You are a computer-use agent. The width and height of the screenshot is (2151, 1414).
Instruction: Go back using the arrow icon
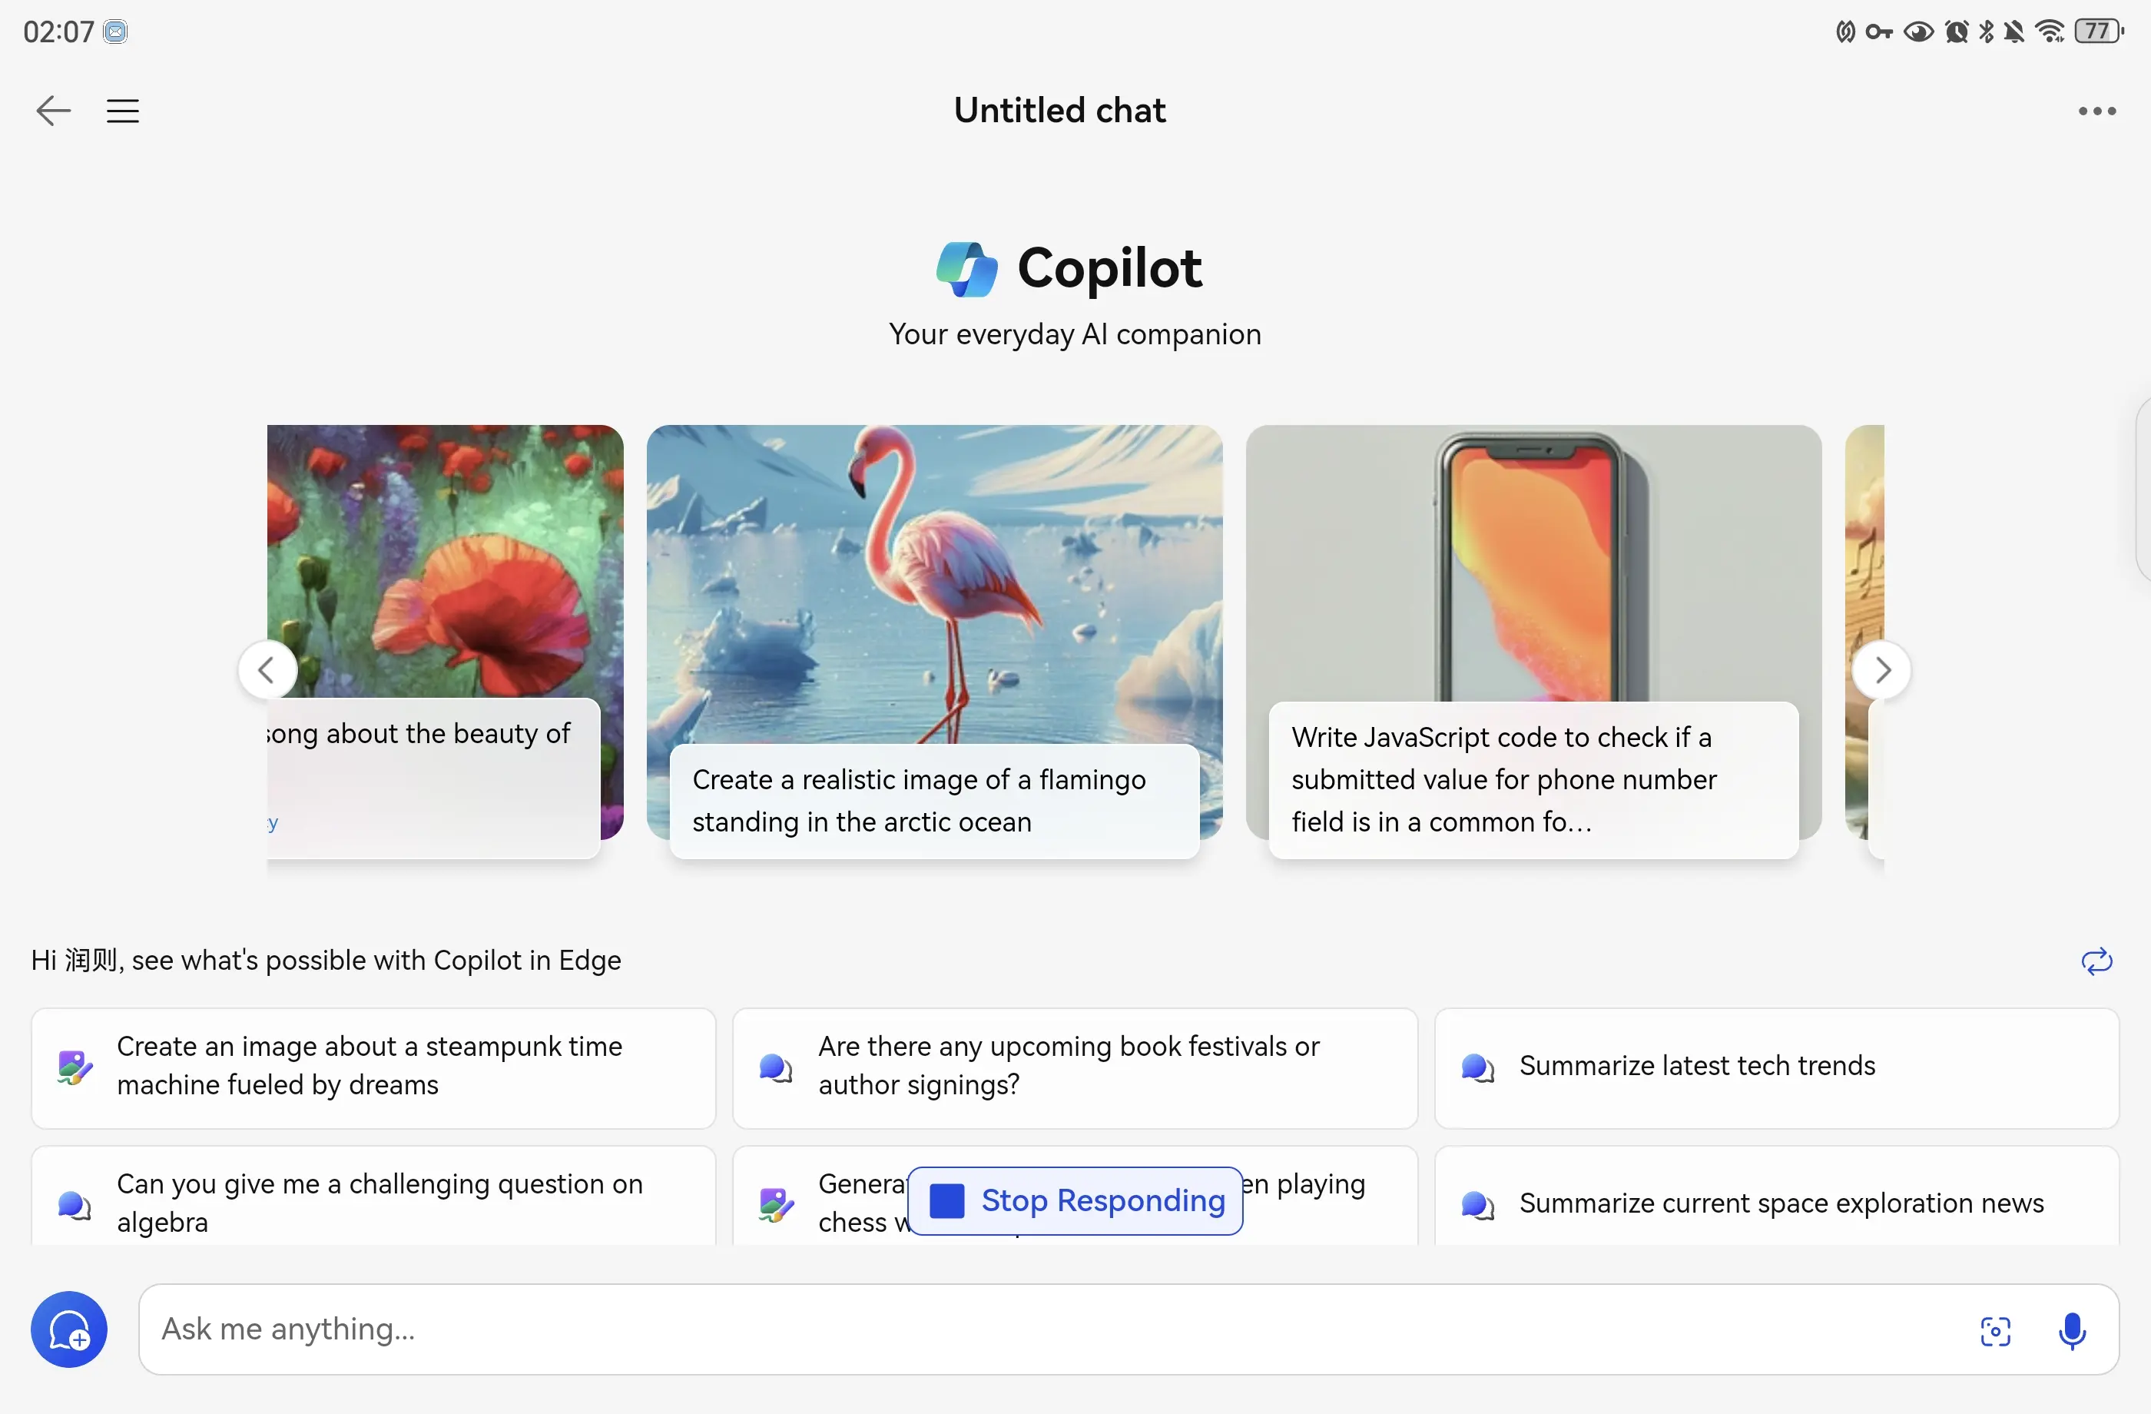coord(53,111)
